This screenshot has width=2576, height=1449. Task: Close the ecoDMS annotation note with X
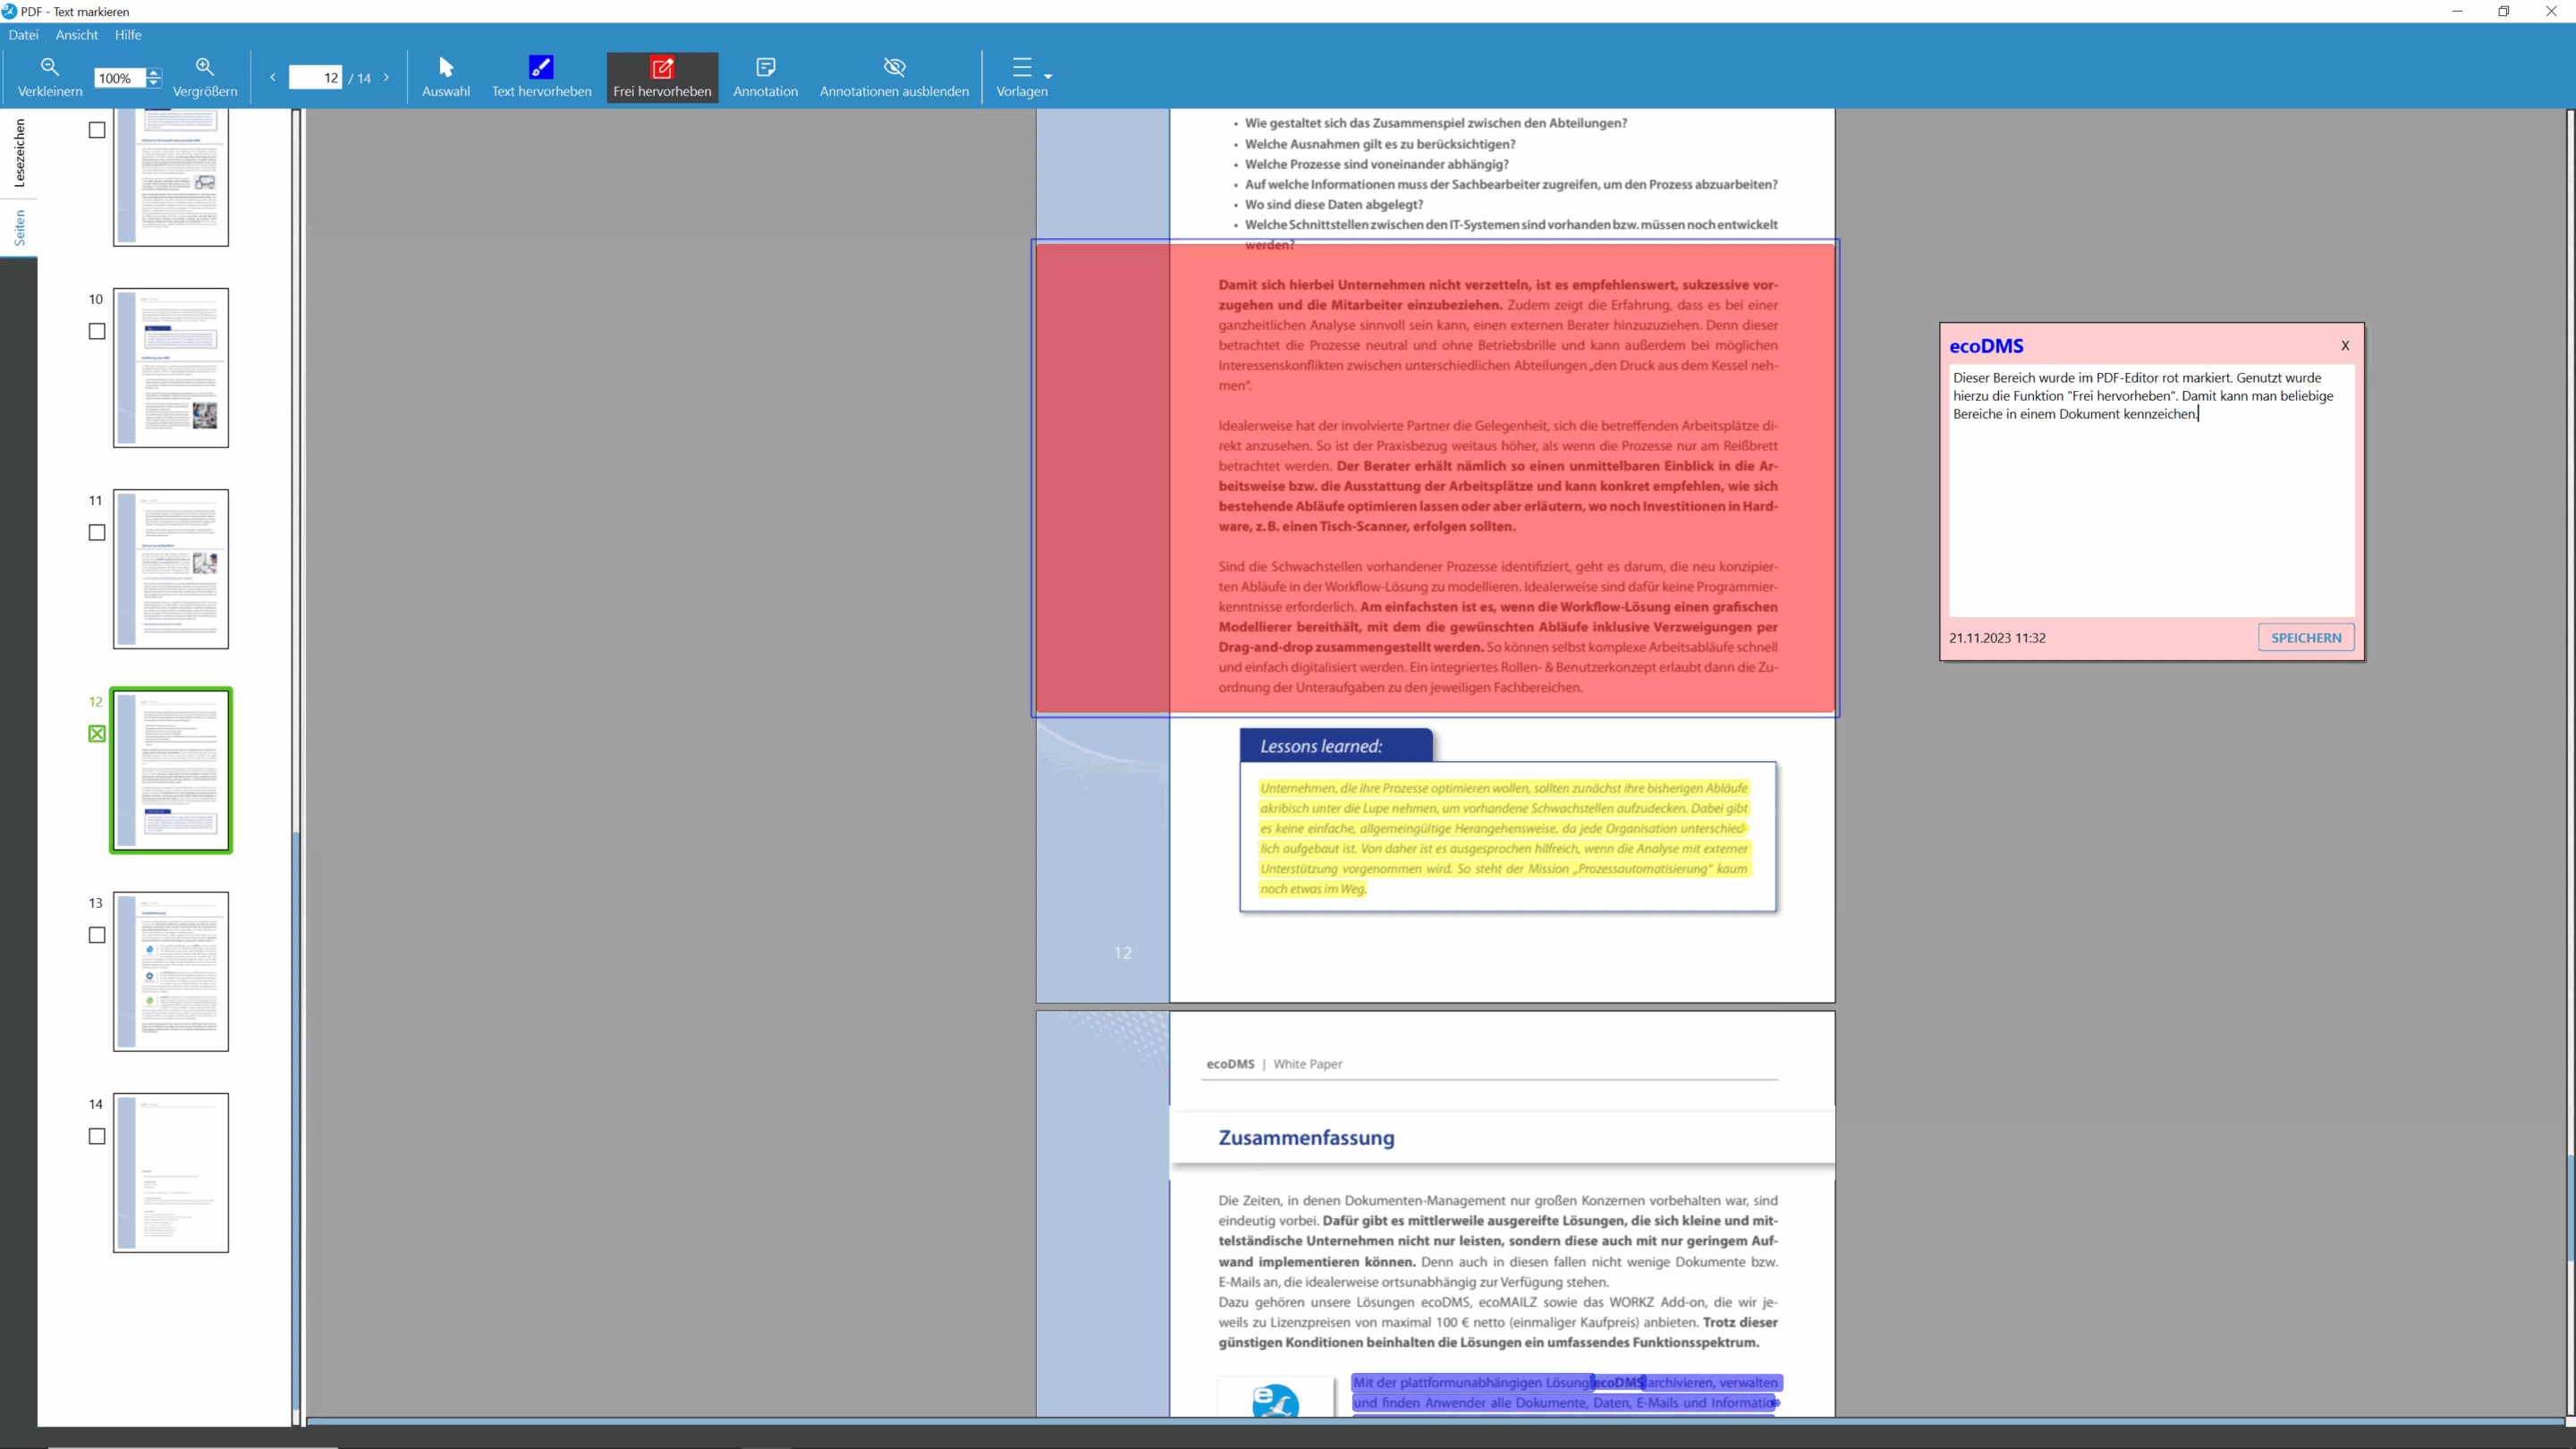tap(2345, 346)
